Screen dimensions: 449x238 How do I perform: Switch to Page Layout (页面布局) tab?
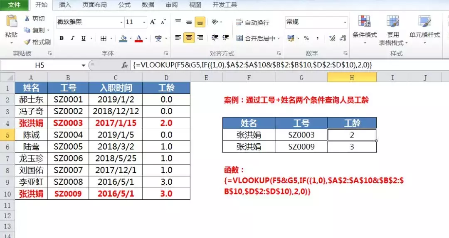point(94,5)
